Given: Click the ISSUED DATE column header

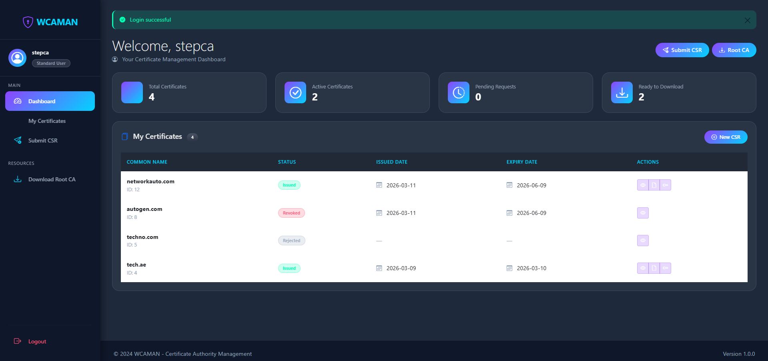Looking at the screenshot, I should 392,162.
